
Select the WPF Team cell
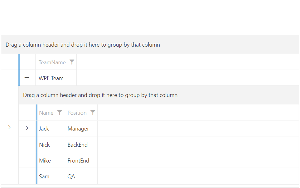click(51, 78)
